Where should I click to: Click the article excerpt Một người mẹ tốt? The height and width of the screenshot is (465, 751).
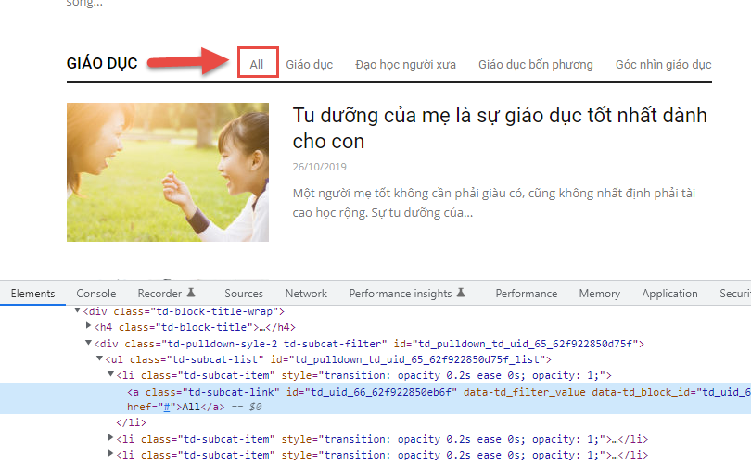[494, 203]
